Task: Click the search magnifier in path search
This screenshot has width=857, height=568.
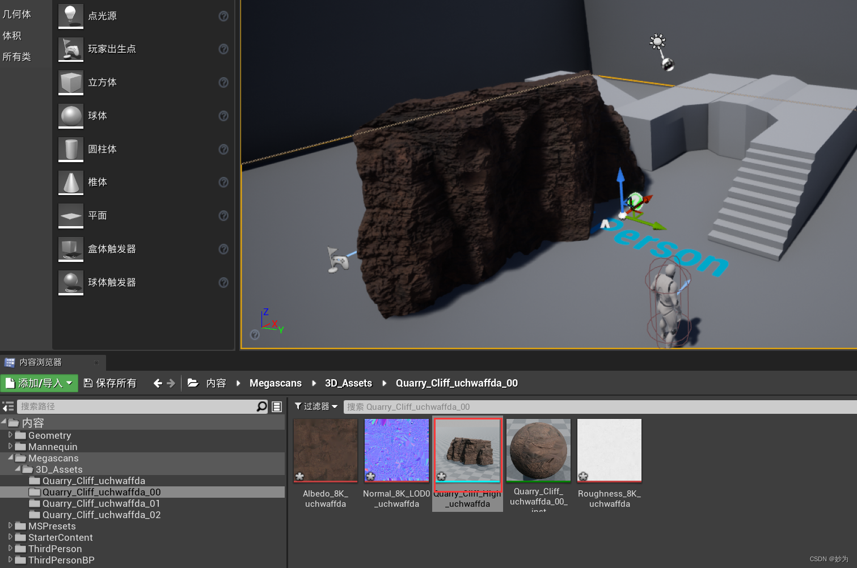Action: (261, 406)
